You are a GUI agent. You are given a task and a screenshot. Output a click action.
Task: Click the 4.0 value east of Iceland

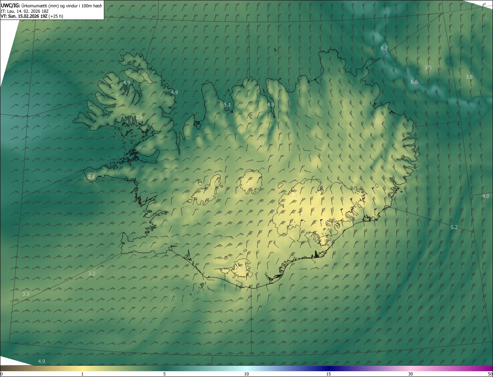(485, 196)
